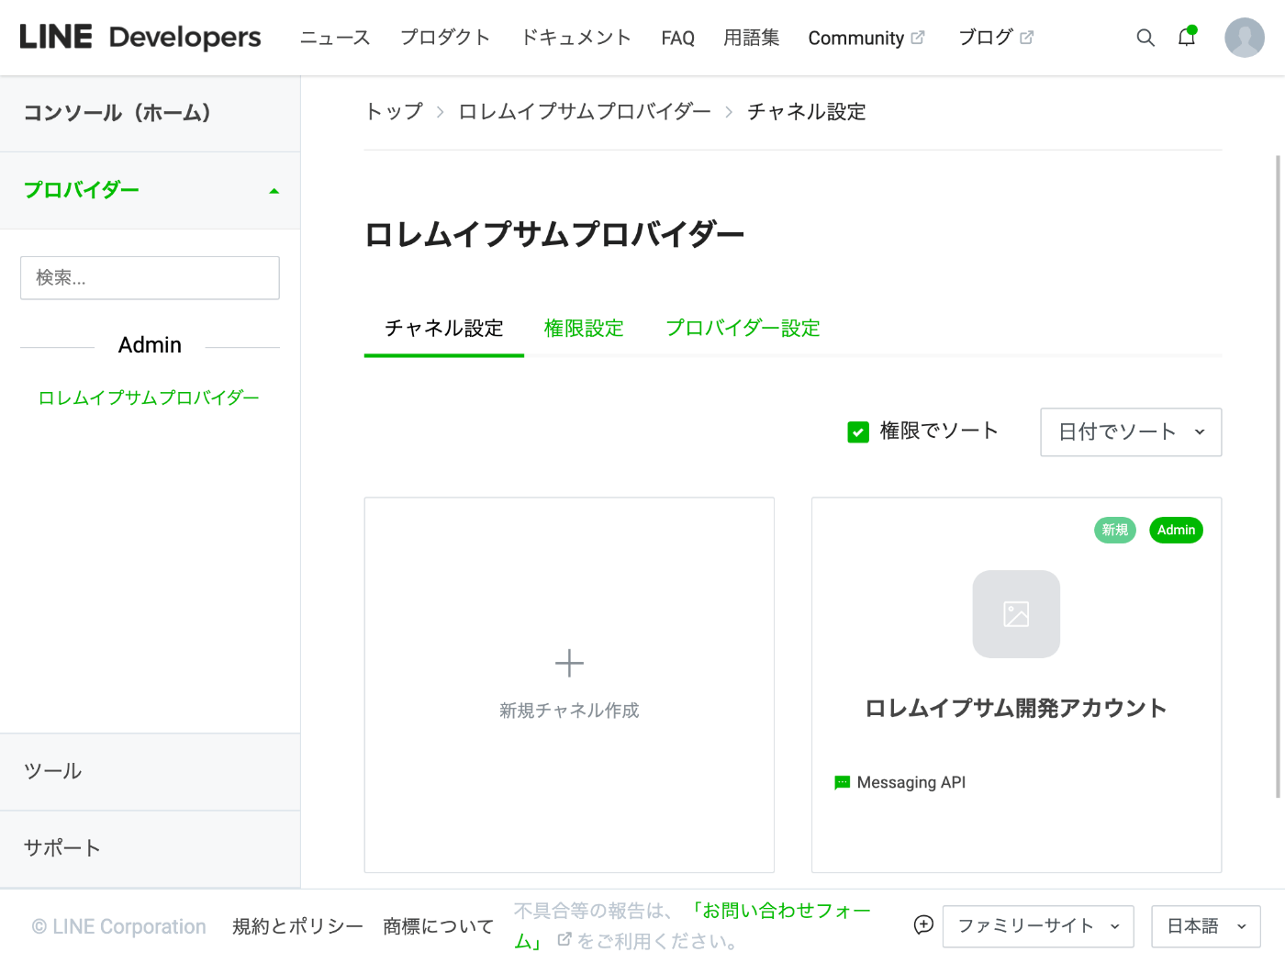1285x963 pixels.
Task: Click the page vertical scrollbar
Action: tap(1279, 477)
